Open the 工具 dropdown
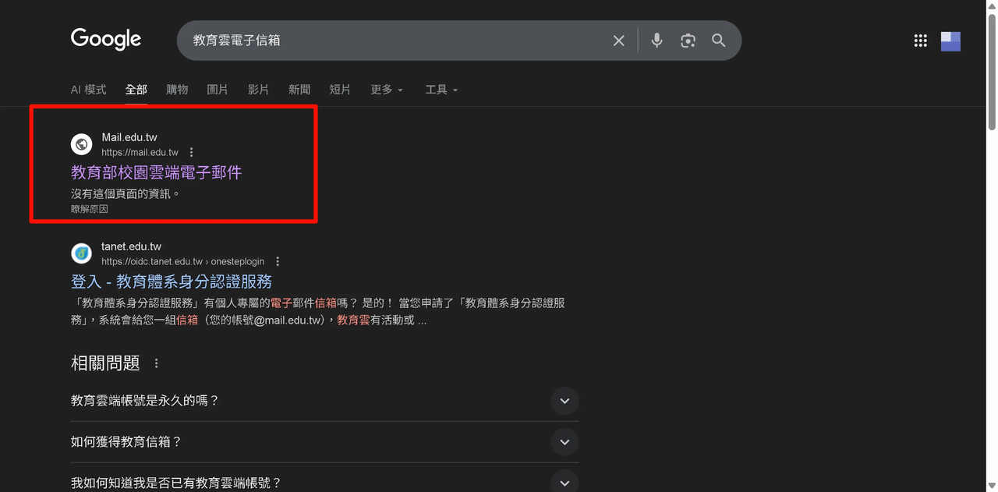 441,90
